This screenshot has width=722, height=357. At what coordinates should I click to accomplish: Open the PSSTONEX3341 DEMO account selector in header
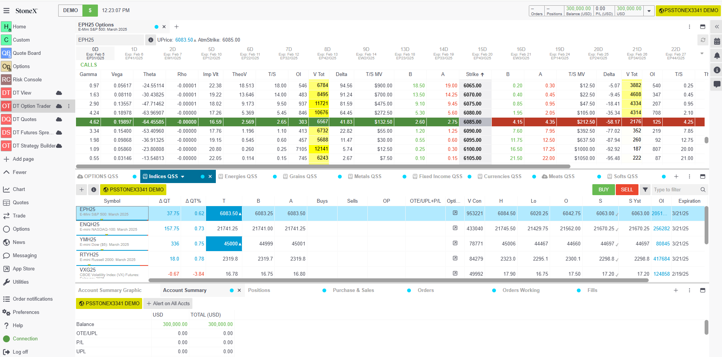[x=688, y=11]
